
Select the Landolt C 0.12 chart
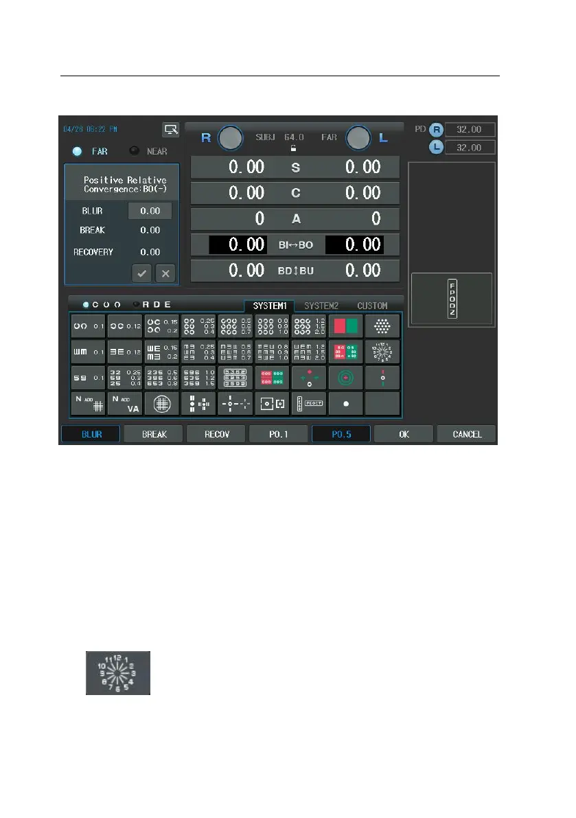click(x=125, y=326)
